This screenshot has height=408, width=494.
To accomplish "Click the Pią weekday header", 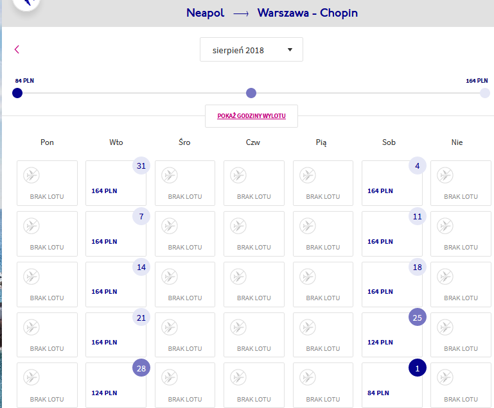I will pyautogui.click(x=321, y=142).
